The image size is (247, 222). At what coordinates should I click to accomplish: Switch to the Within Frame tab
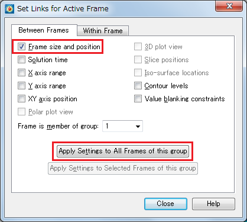103,31
